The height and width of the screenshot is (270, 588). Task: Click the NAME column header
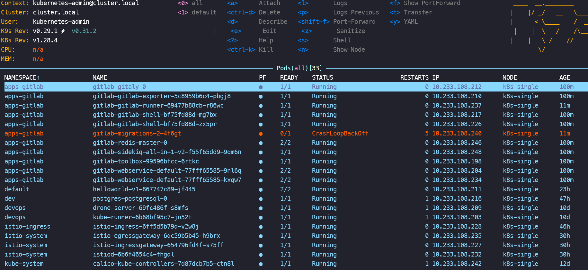click(100, 77)
